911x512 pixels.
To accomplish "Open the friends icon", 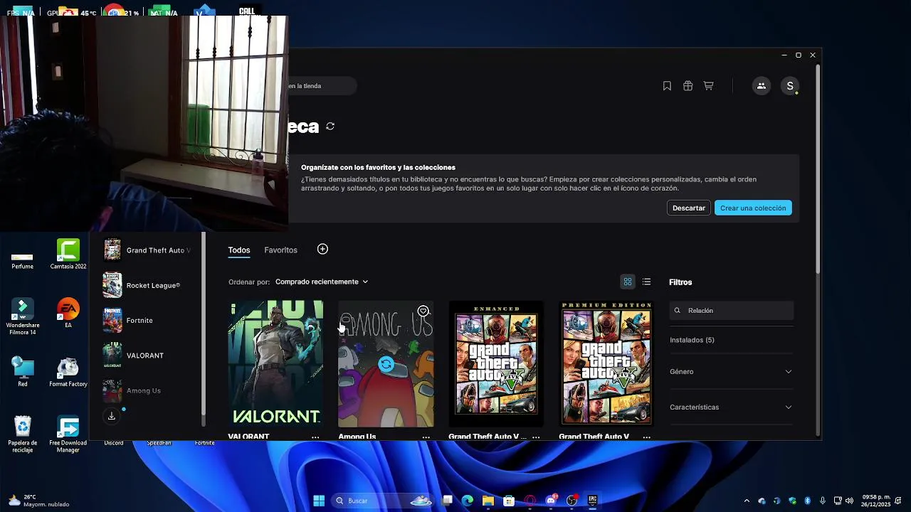I will tap(761, 86).
